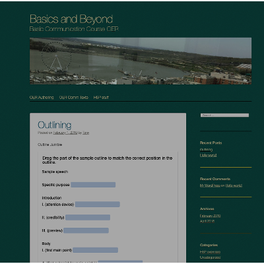Open the Uncategorized category link
This screenshot has width=264, height=264.
click(x=210, y=257)
